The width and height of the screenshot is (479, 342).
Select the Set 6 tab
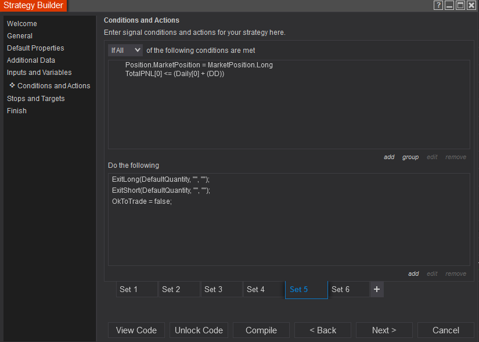(x=348, y=289)
